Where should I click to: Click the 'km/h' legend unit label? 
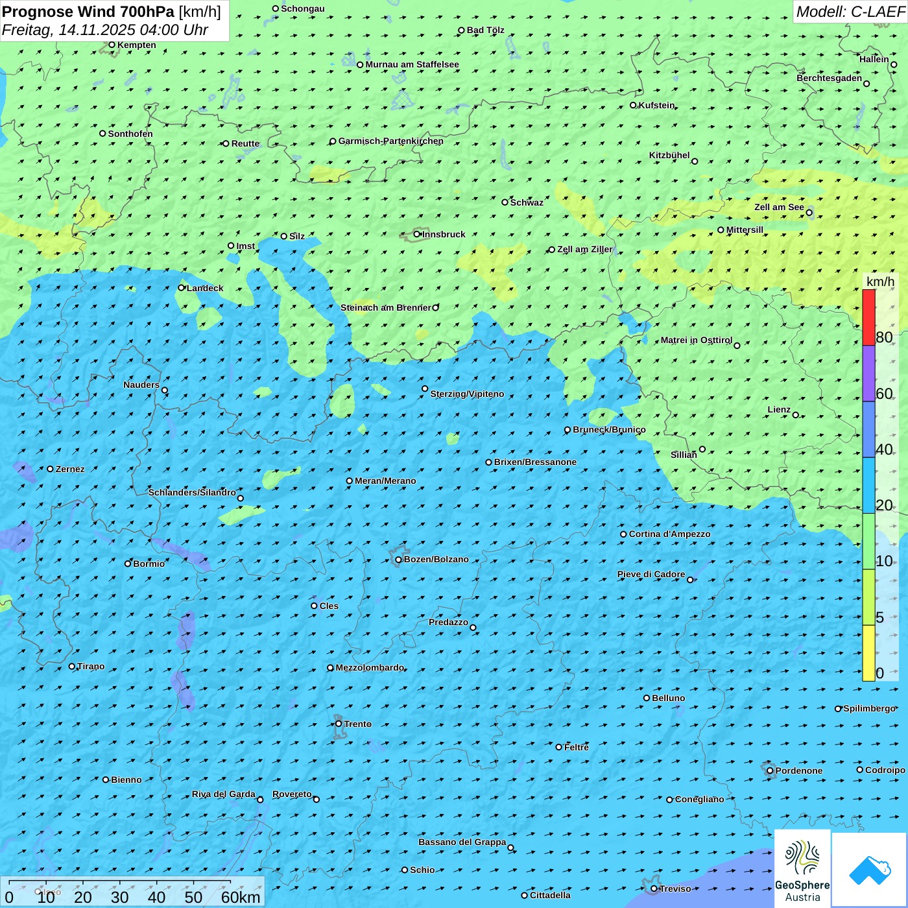880,281
